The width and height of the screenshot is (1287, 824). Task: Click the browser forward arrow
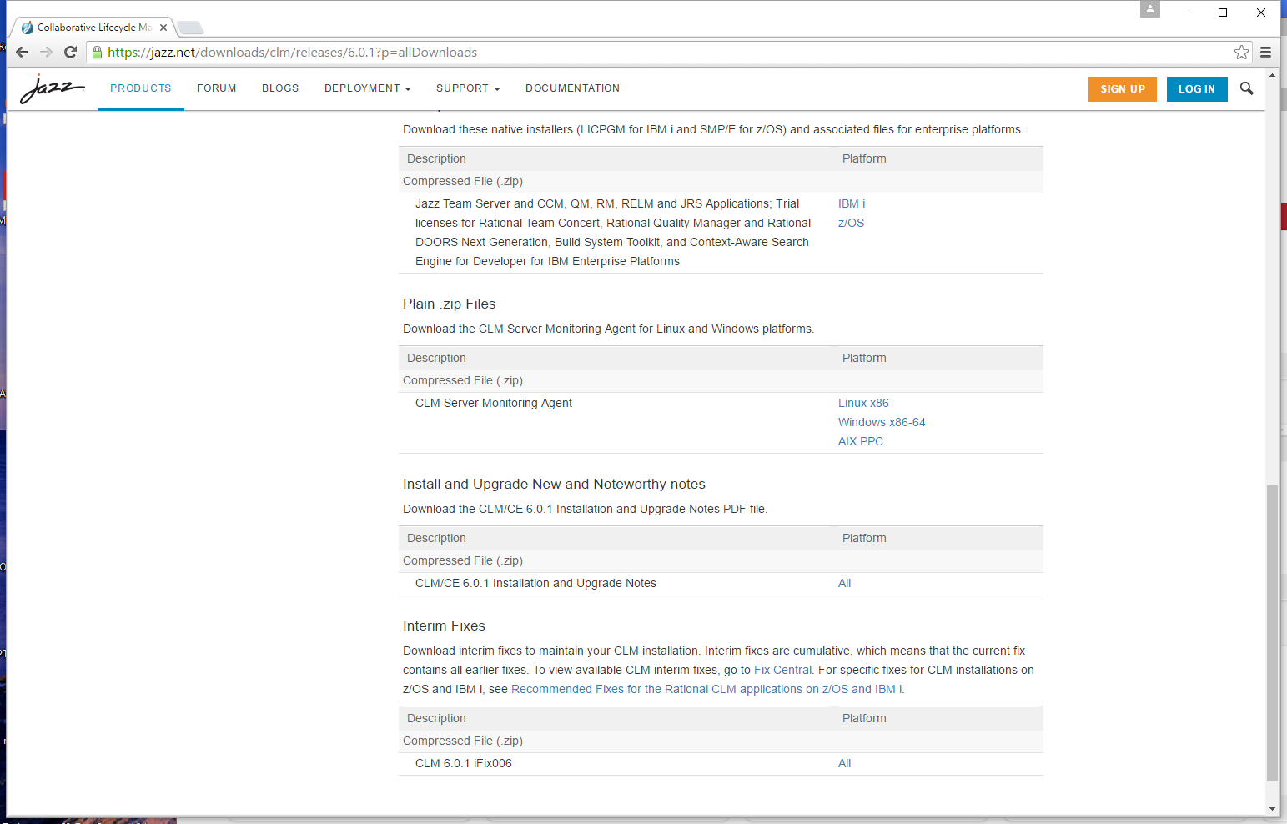tap(47, 52)
